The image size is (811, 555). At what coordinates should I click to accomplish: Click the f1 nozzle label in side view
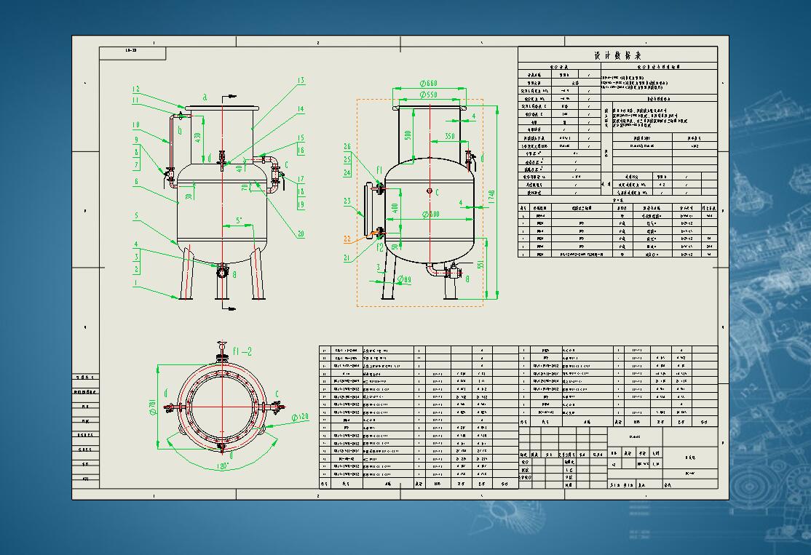(379, 169)
